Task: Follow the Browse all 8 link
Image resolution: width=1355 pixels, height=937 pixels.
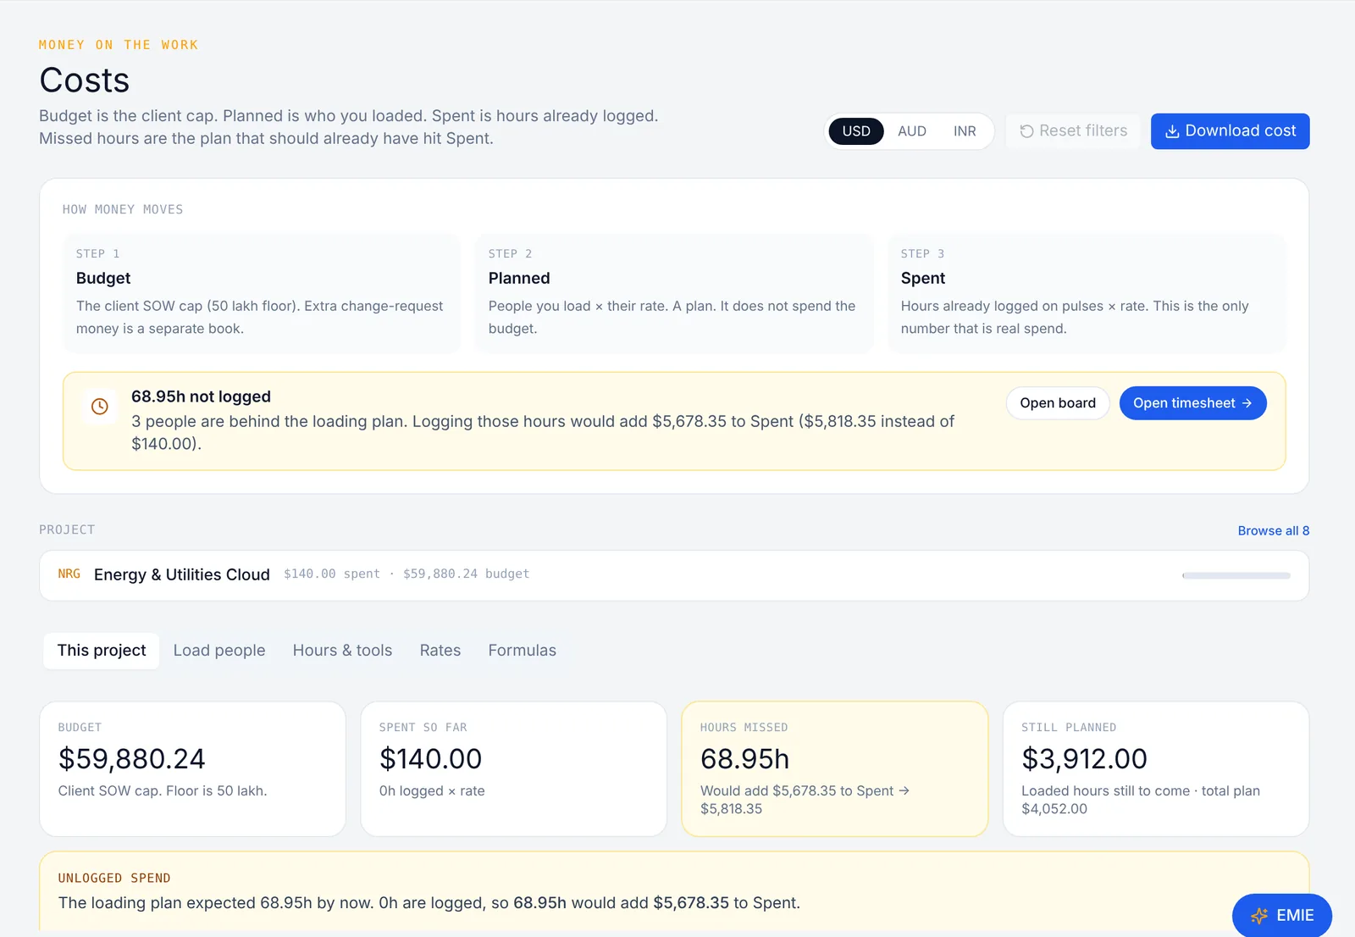Action: 1273,530
